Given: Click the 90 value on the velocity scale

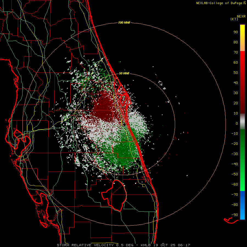Looking at the screenshot, I should click(236, 32).
